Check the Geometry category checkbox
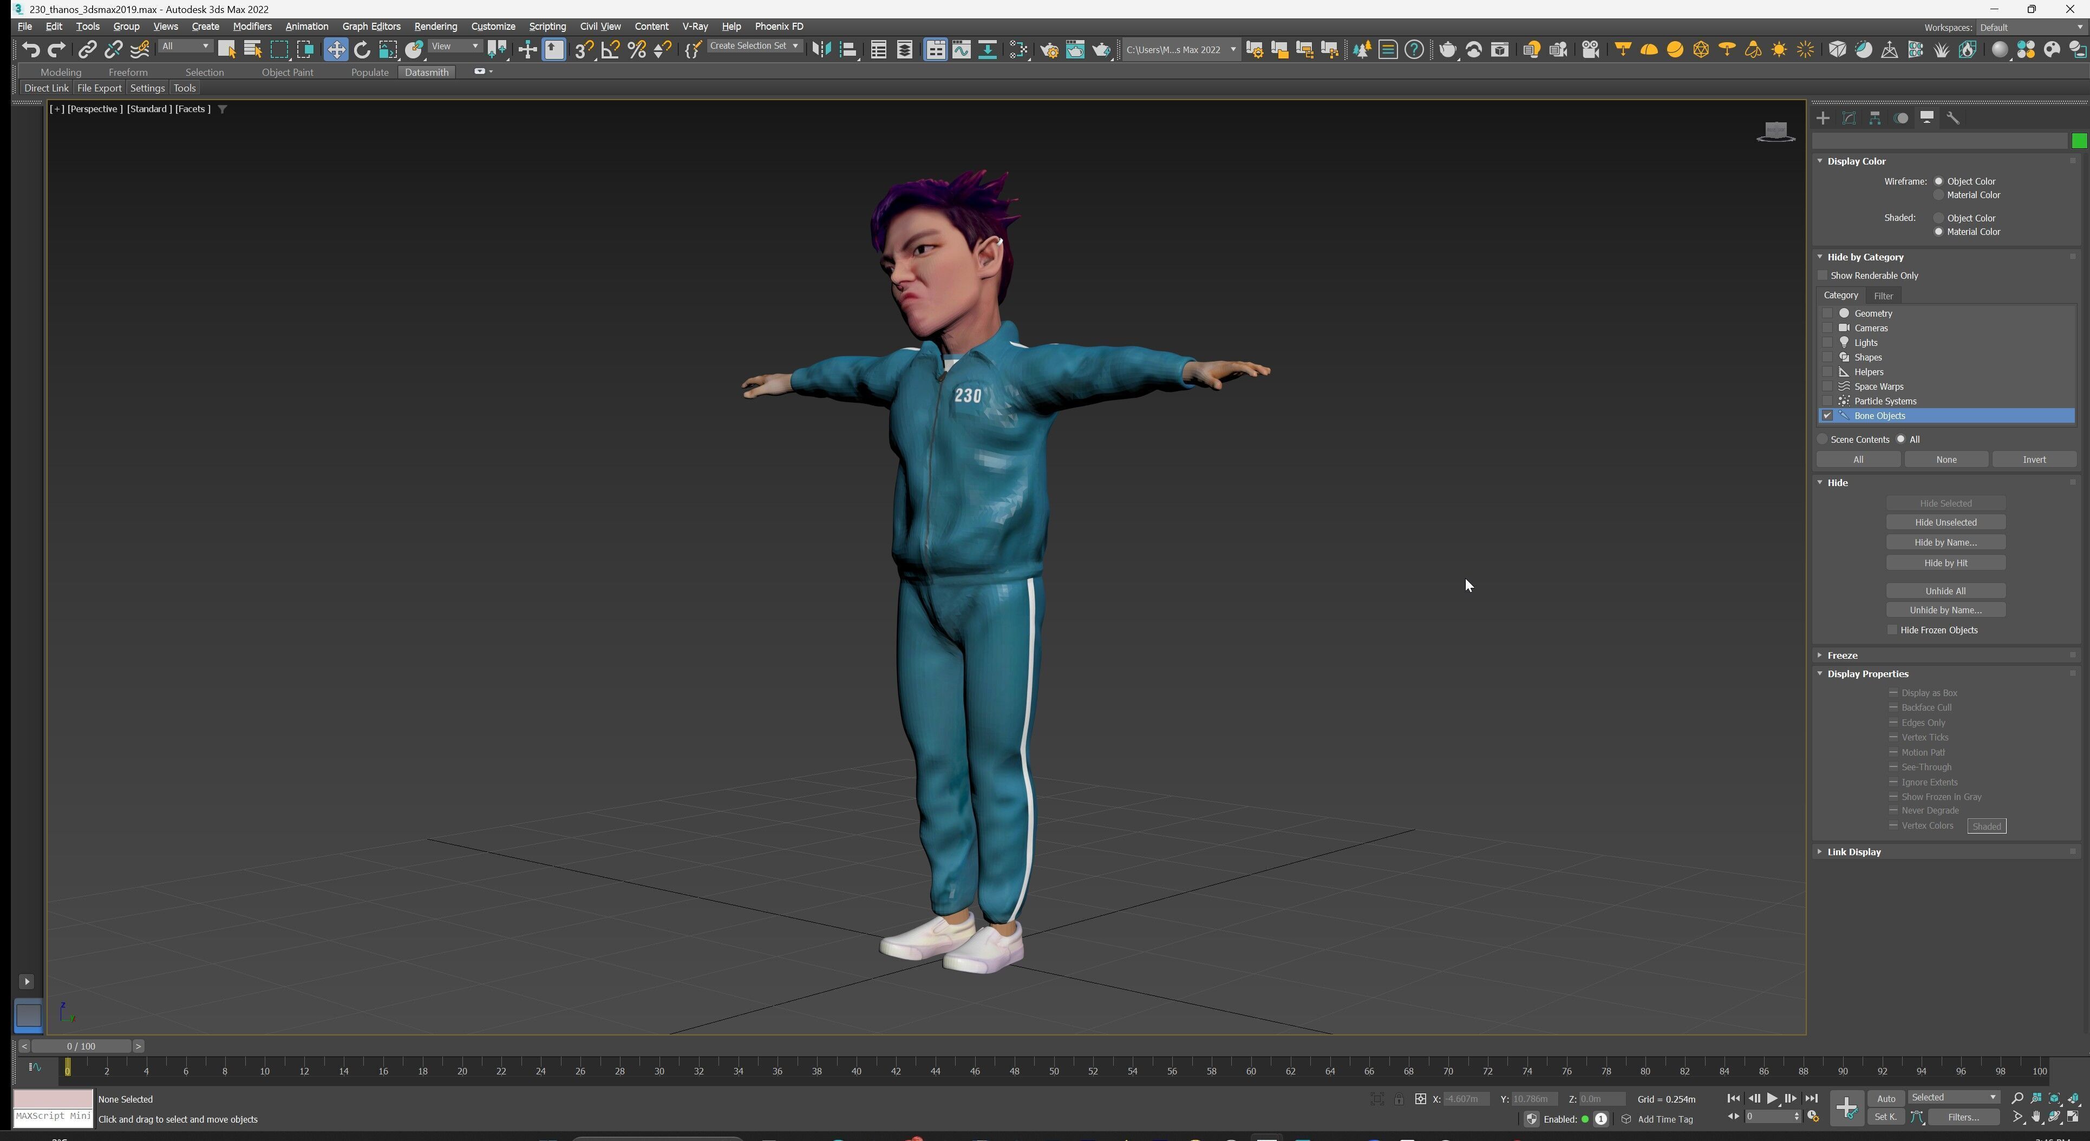This screenshot has width=2090, height=1141. point(1827,313)
